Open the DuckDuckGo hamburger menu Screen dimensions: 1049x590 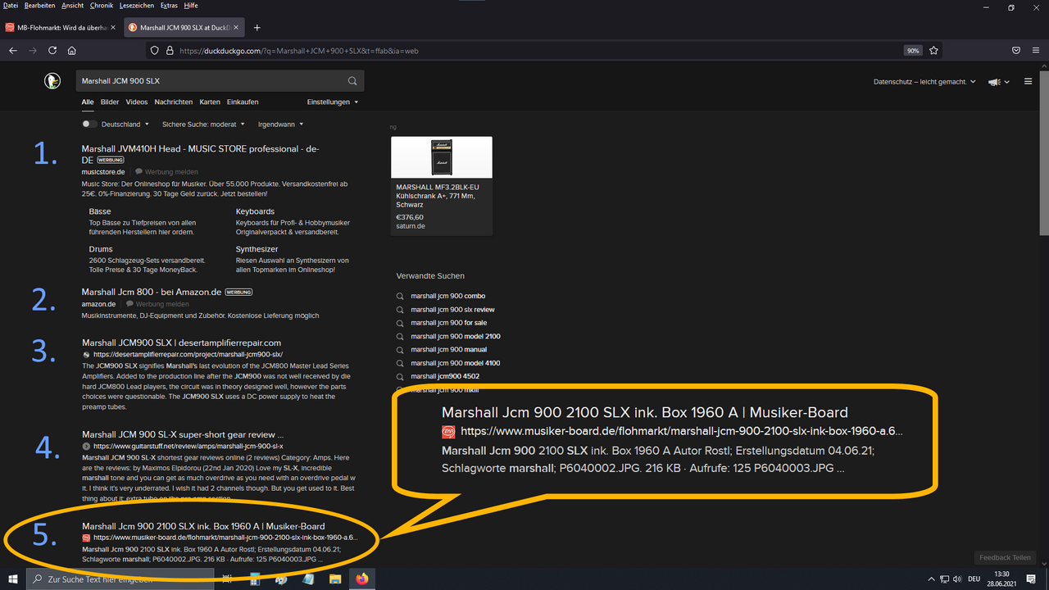1029,81
